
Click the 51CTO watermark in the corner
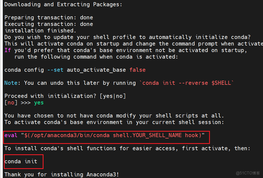click(x=248, y=173)
